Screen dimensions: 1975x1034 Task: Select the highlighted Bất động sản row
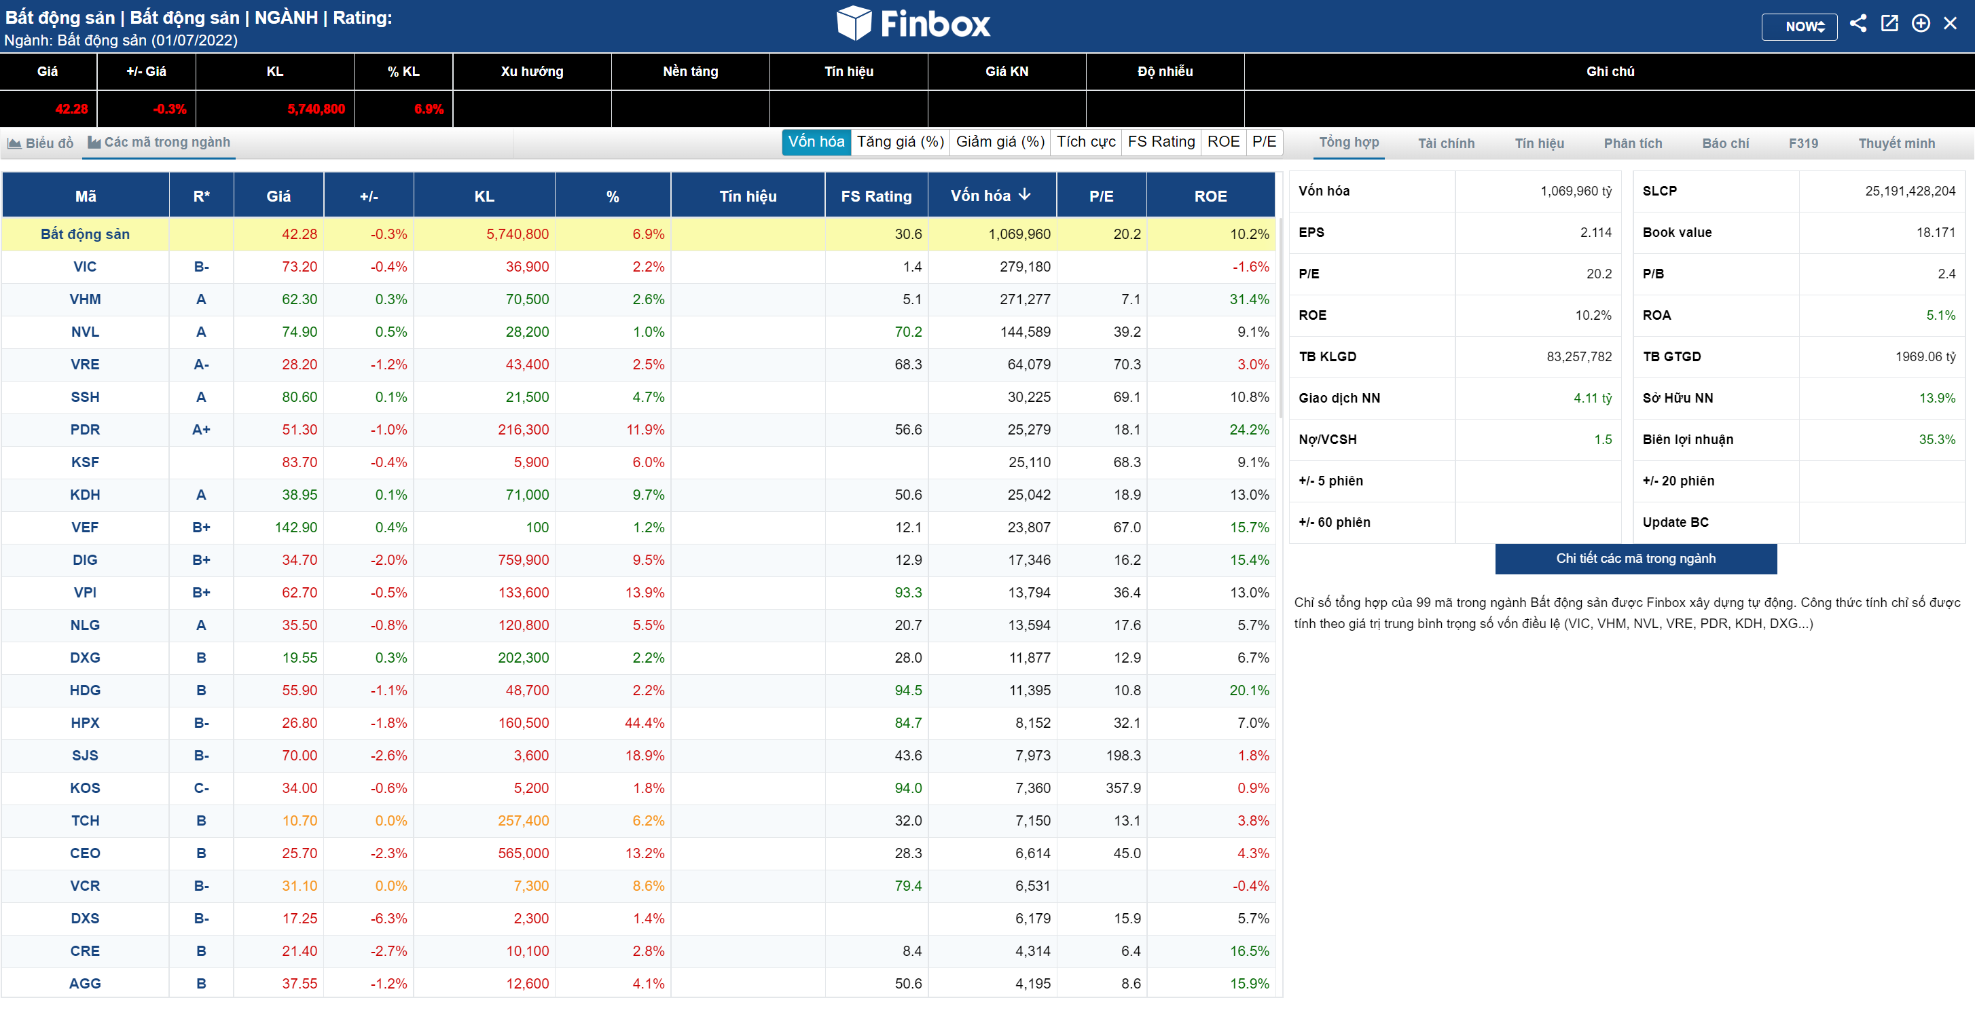85,234
